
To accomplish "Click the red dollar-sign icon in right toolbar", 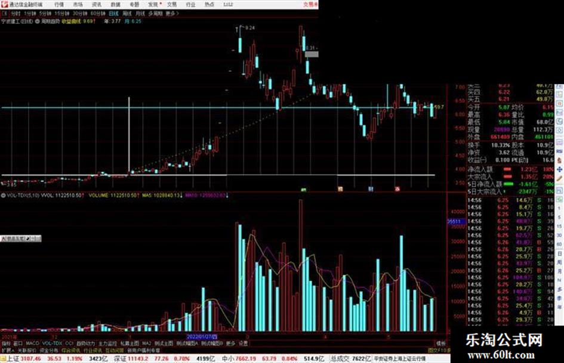I will 559,160.
